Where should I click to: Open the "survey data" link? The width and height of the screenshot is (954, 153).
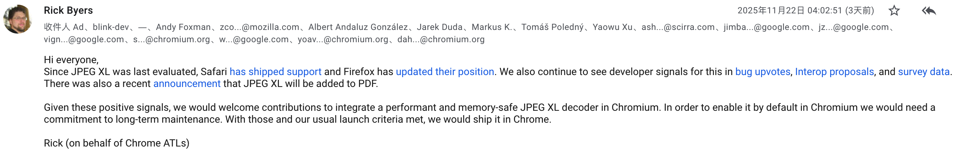coord(924,71)
